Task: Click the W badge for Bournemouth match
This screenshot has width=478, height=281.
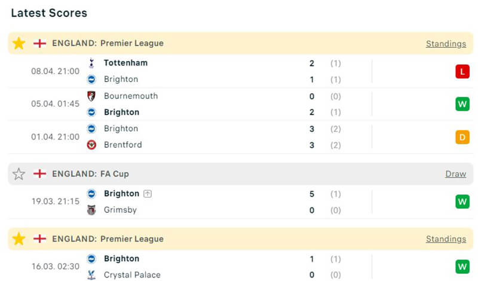Action: coord(462,104)
